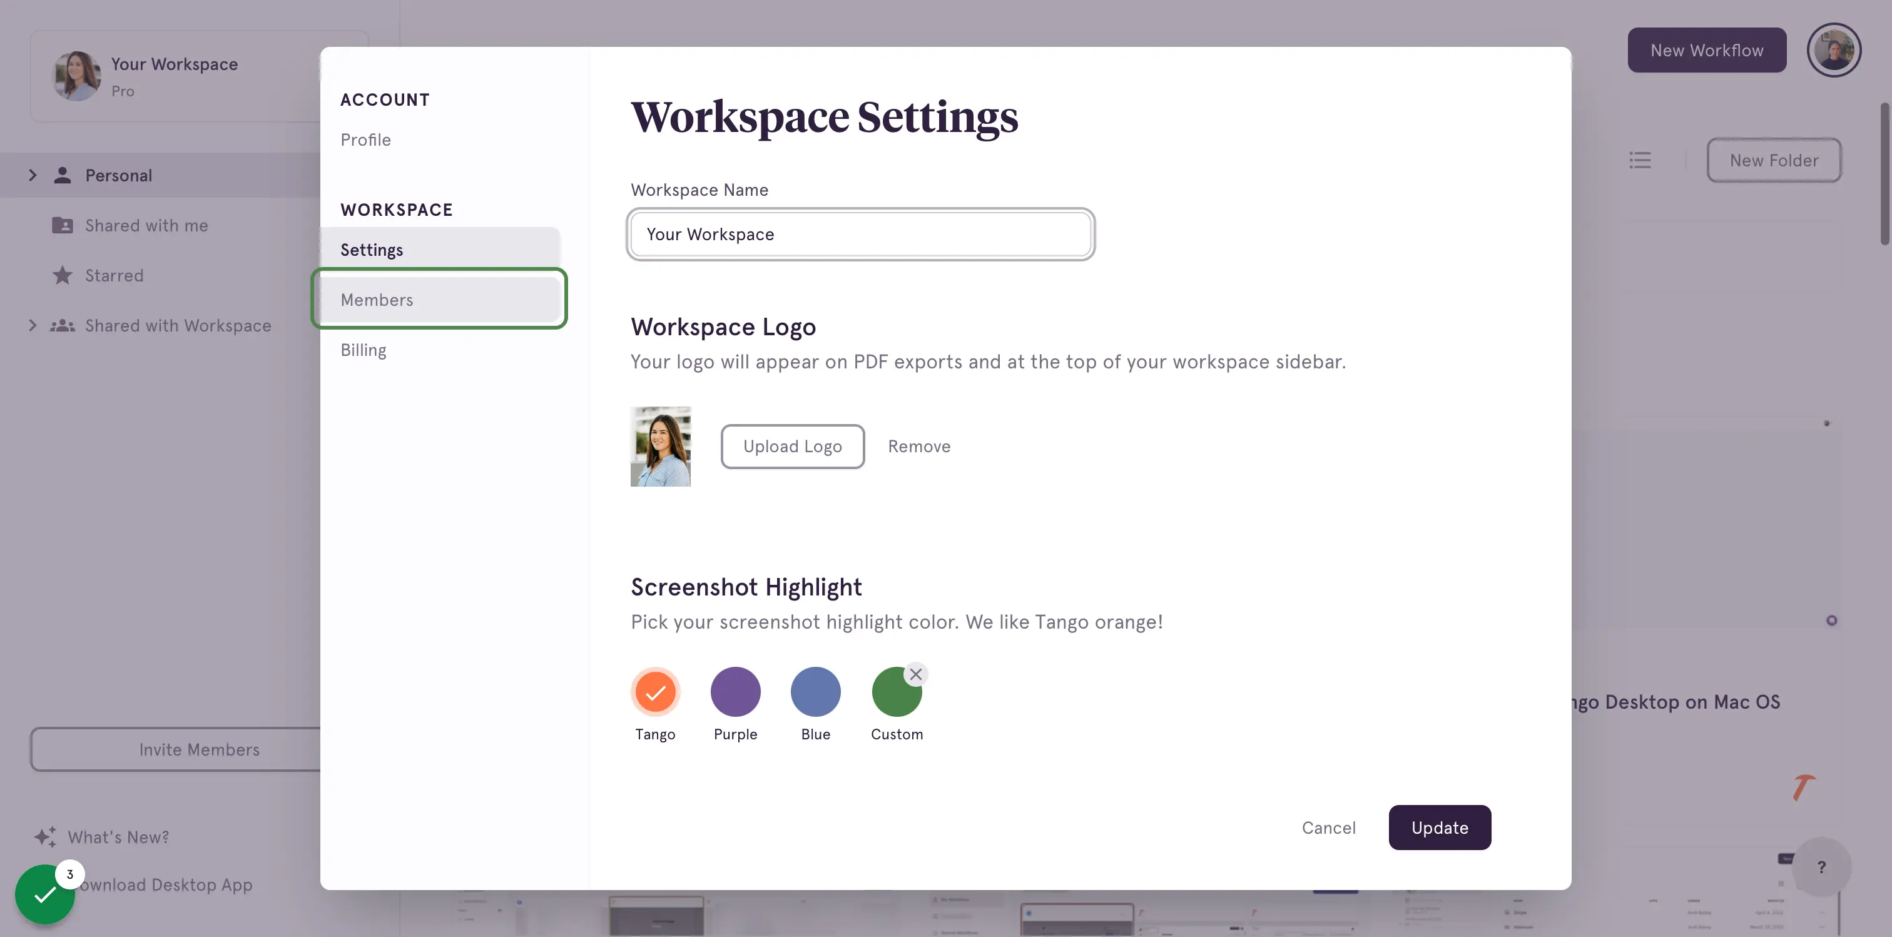Click the Workspace Name input field

(860, 234)
